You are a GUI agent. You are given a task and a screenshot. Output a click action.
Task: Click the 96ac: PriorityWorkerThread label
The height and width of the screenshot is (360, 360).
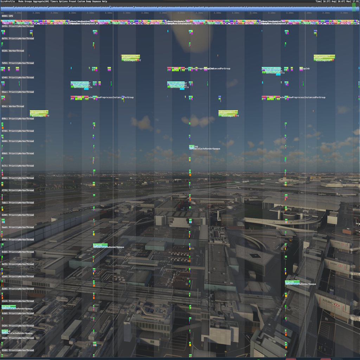(x=18, y=92)
